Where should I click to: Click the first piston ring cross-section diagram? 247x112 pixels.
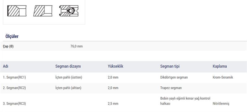point(17,11)
